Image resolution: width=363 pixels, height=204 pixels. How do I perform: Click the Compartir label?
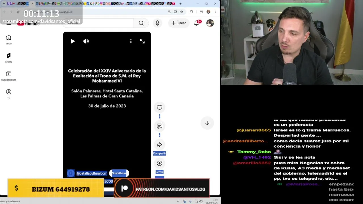tap(159, 154)
